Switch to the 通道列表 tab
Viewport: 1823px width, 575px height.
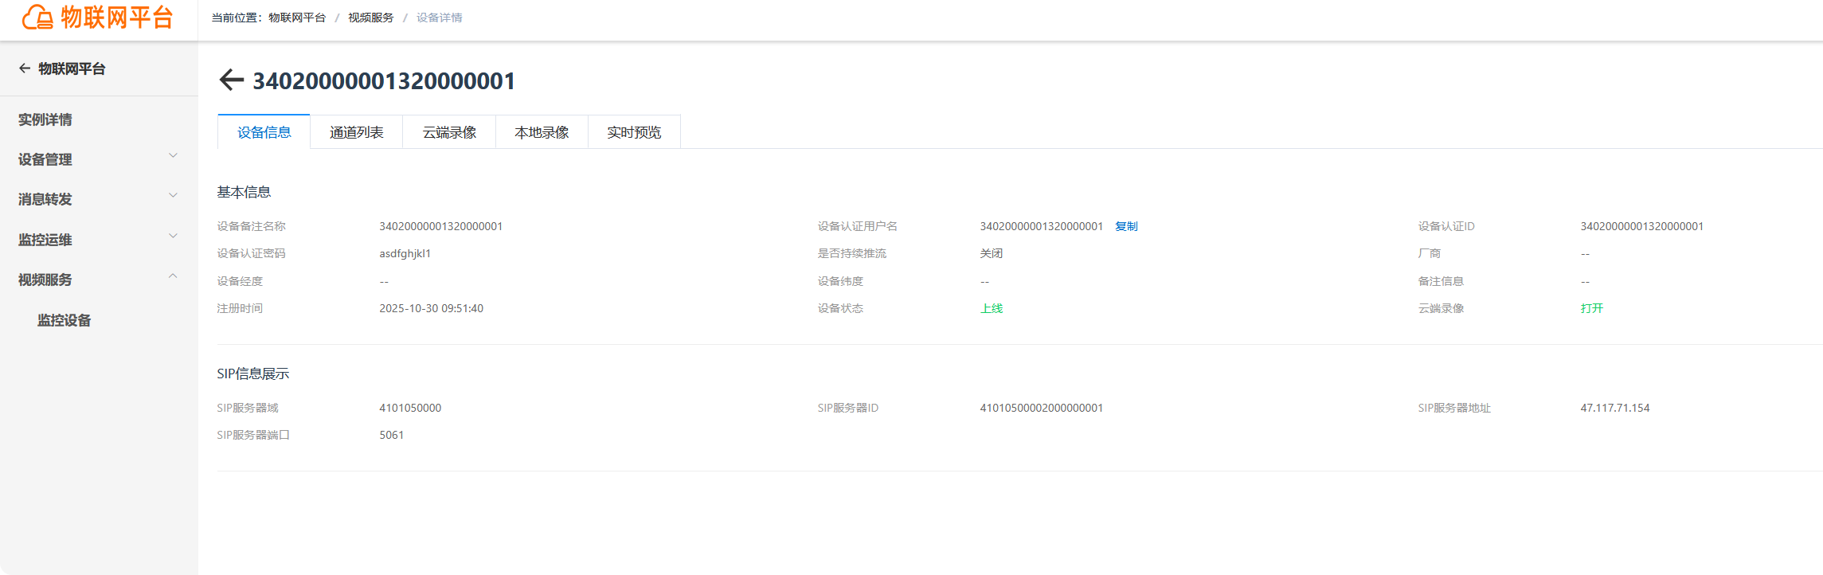[x=357, y=132]
